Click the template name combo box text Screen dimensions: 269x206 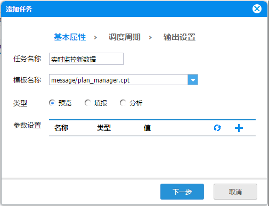pos(118,80)
